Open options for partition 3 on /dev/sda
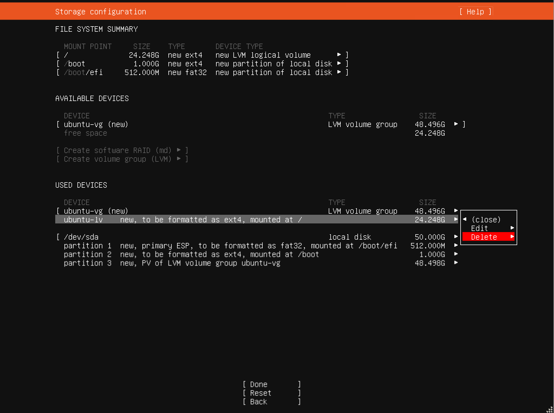554x413 pixels. point(456,263)
